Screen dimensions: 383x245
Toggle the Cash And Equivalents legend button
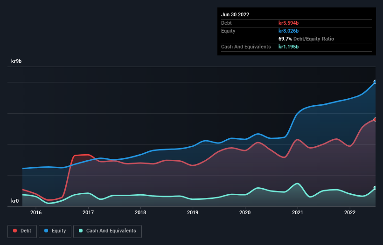[107, 231]
